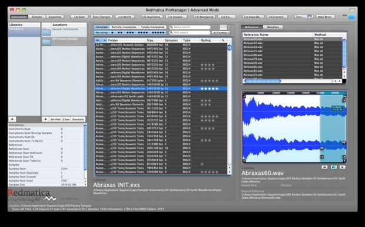Sort instruments by Type column
365x227 pixels.
(191, 40)
